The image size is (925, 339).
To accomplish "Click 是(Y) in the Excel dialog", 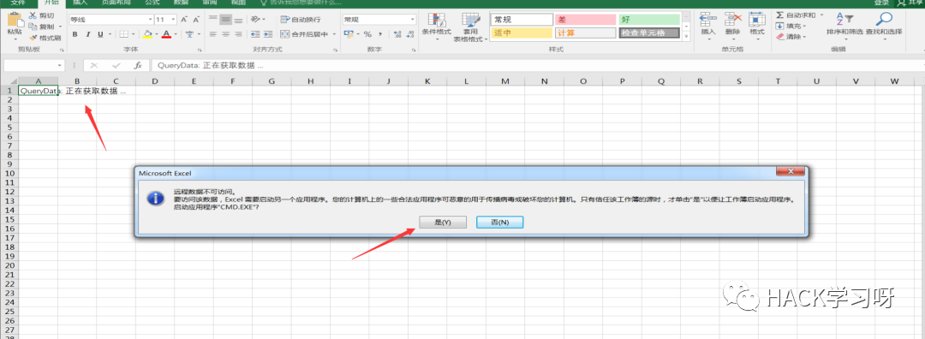I will coord(443,223).
